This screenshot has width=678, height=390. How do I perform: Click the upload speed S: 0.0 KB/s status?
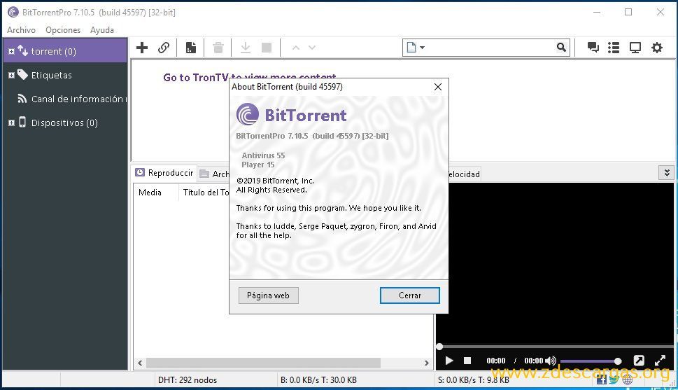(474, 380)
